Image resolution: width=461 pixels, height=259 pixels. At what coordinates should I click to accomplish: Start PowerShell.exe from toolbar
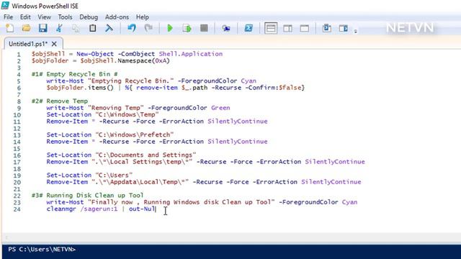(x=249, y=28)
